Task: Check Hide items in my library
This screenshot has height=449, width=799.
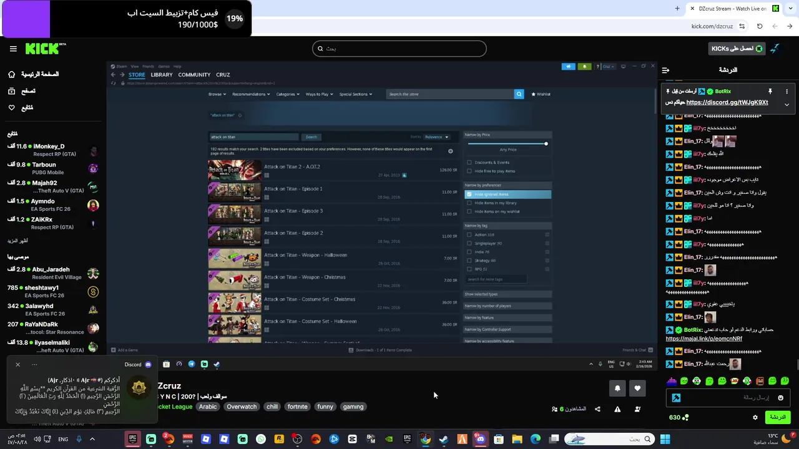Action: [x=469, y=203]
